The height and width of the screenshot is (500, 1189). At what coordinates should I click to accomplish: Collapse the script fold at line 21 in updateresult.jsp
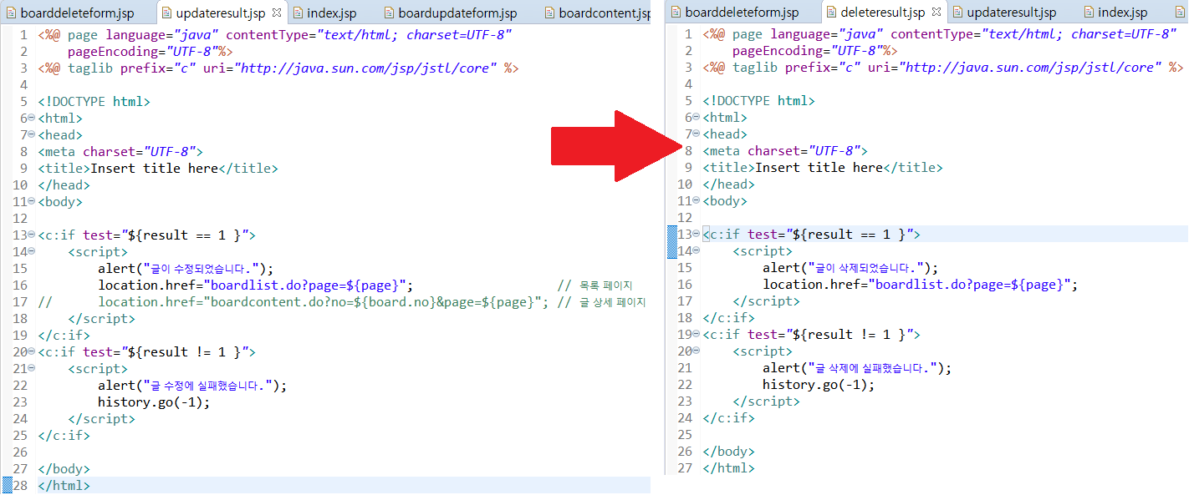31,368
